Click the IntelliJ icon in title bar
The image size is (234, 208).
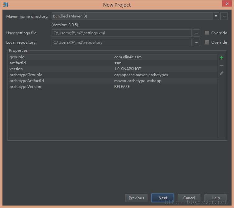pyautogui.click(x=6, y=5)
